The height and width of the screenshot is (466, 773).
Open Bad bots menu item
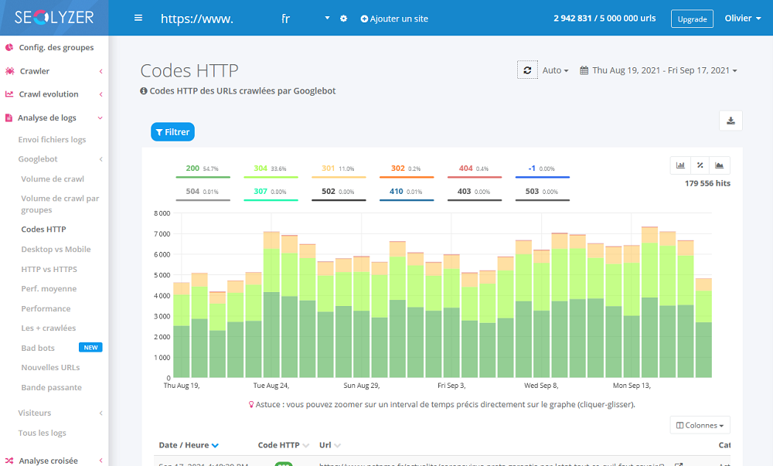(x=38, y=348)
